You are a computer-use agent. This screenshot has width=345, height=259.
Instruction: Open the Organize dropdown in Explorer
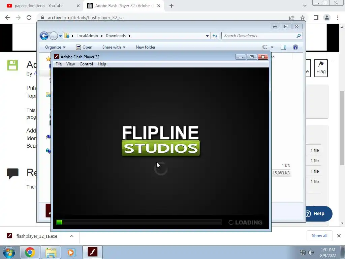(55, 47)
